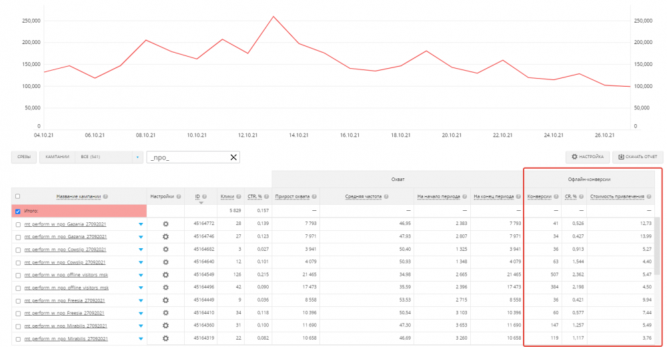Image resolution: width=667 pixels, height=347 pixels.
Task: Click the Настройка button
Action: (x=588, y=157)
